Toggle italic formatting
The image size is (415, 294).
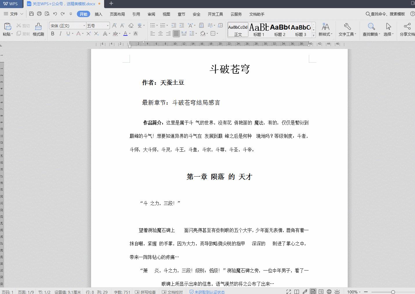point(60,34)
